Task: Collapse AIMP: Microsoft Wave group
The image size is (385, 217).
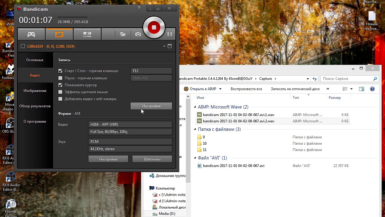Action: click(x=195, y=107)
